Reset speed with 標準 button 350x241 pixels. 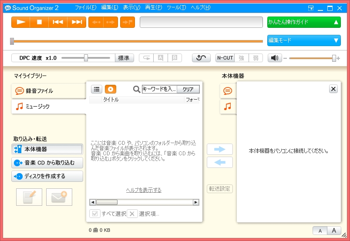click(124, 58)
